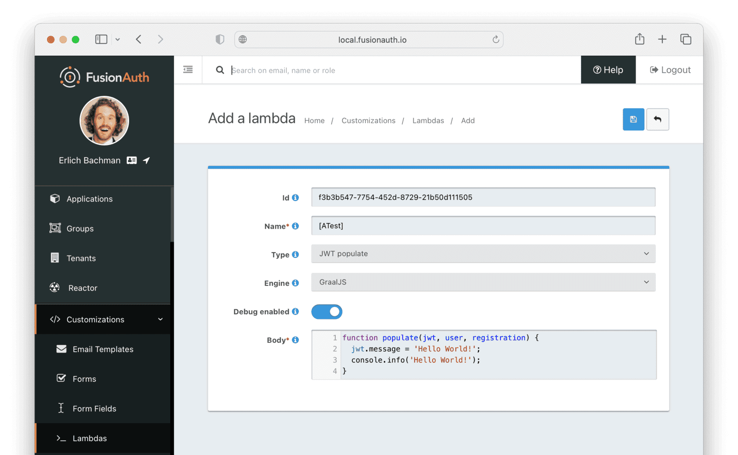Open Groups in the sidebar
738x455 pixels.
coord(103,229)
